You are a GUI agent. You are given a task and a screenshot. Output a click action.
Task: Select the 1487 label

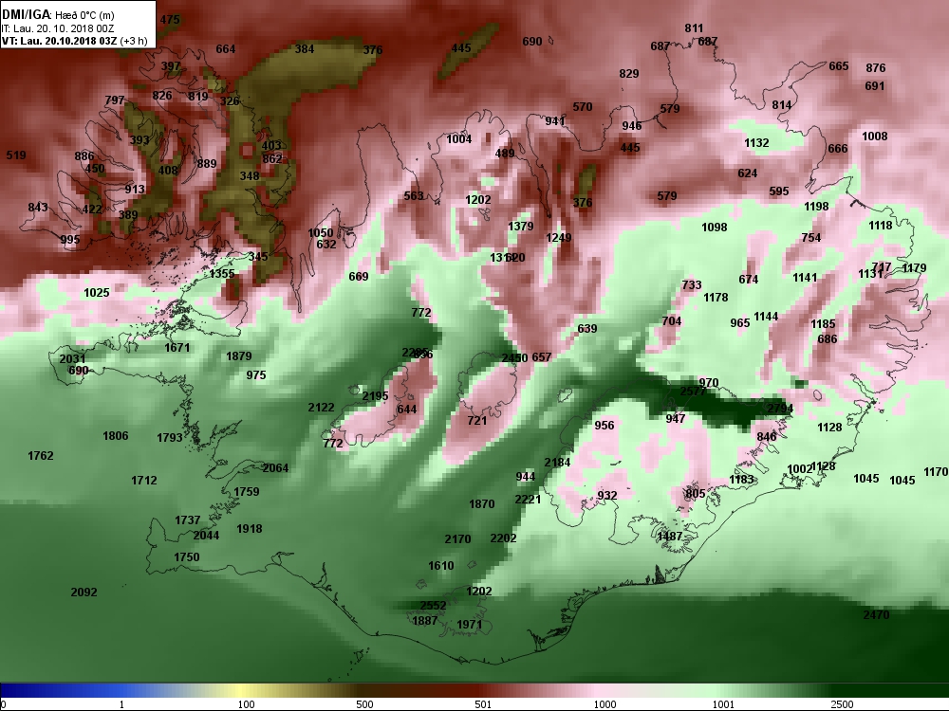click(669, 537)
